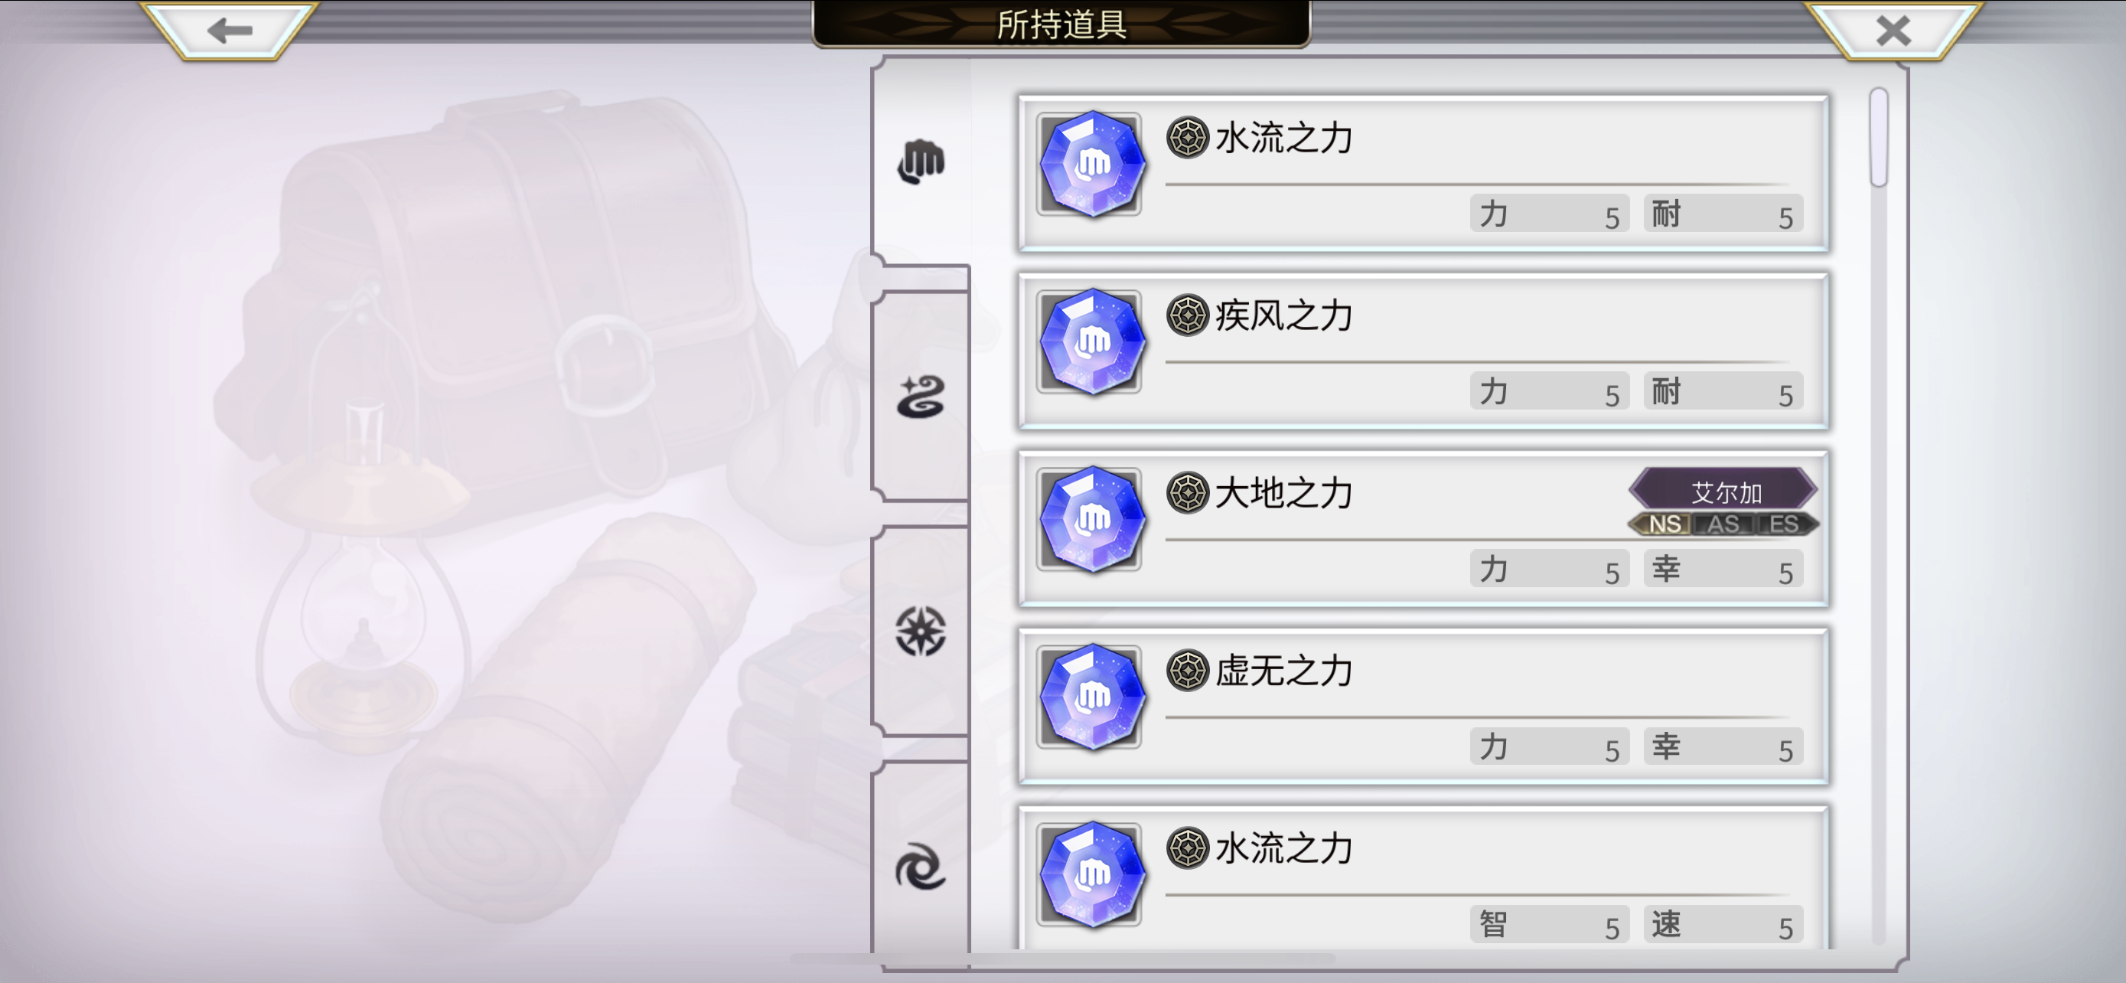
Task: Select the 疾风之力 item row
Action: point(1423,351)
